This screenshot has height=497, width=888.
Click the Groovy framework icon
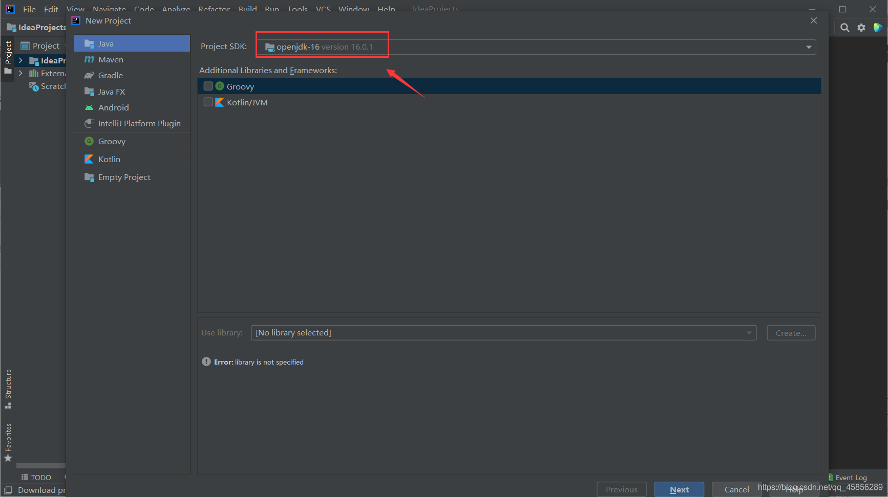click(220, 86)
